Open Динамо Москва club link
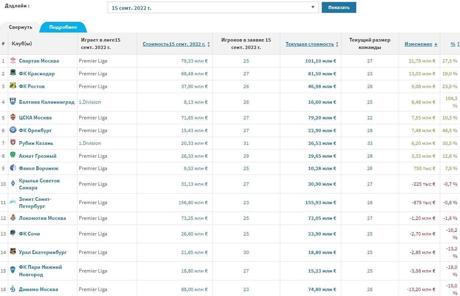Viewport: 460px width, 296px height. coord(38,289)
